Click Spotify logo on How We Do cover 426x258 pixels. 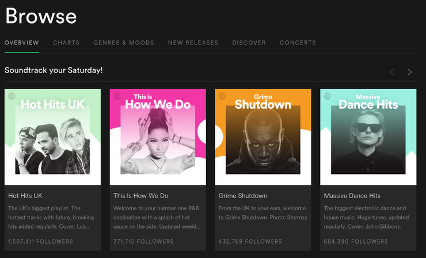point(117,96)
